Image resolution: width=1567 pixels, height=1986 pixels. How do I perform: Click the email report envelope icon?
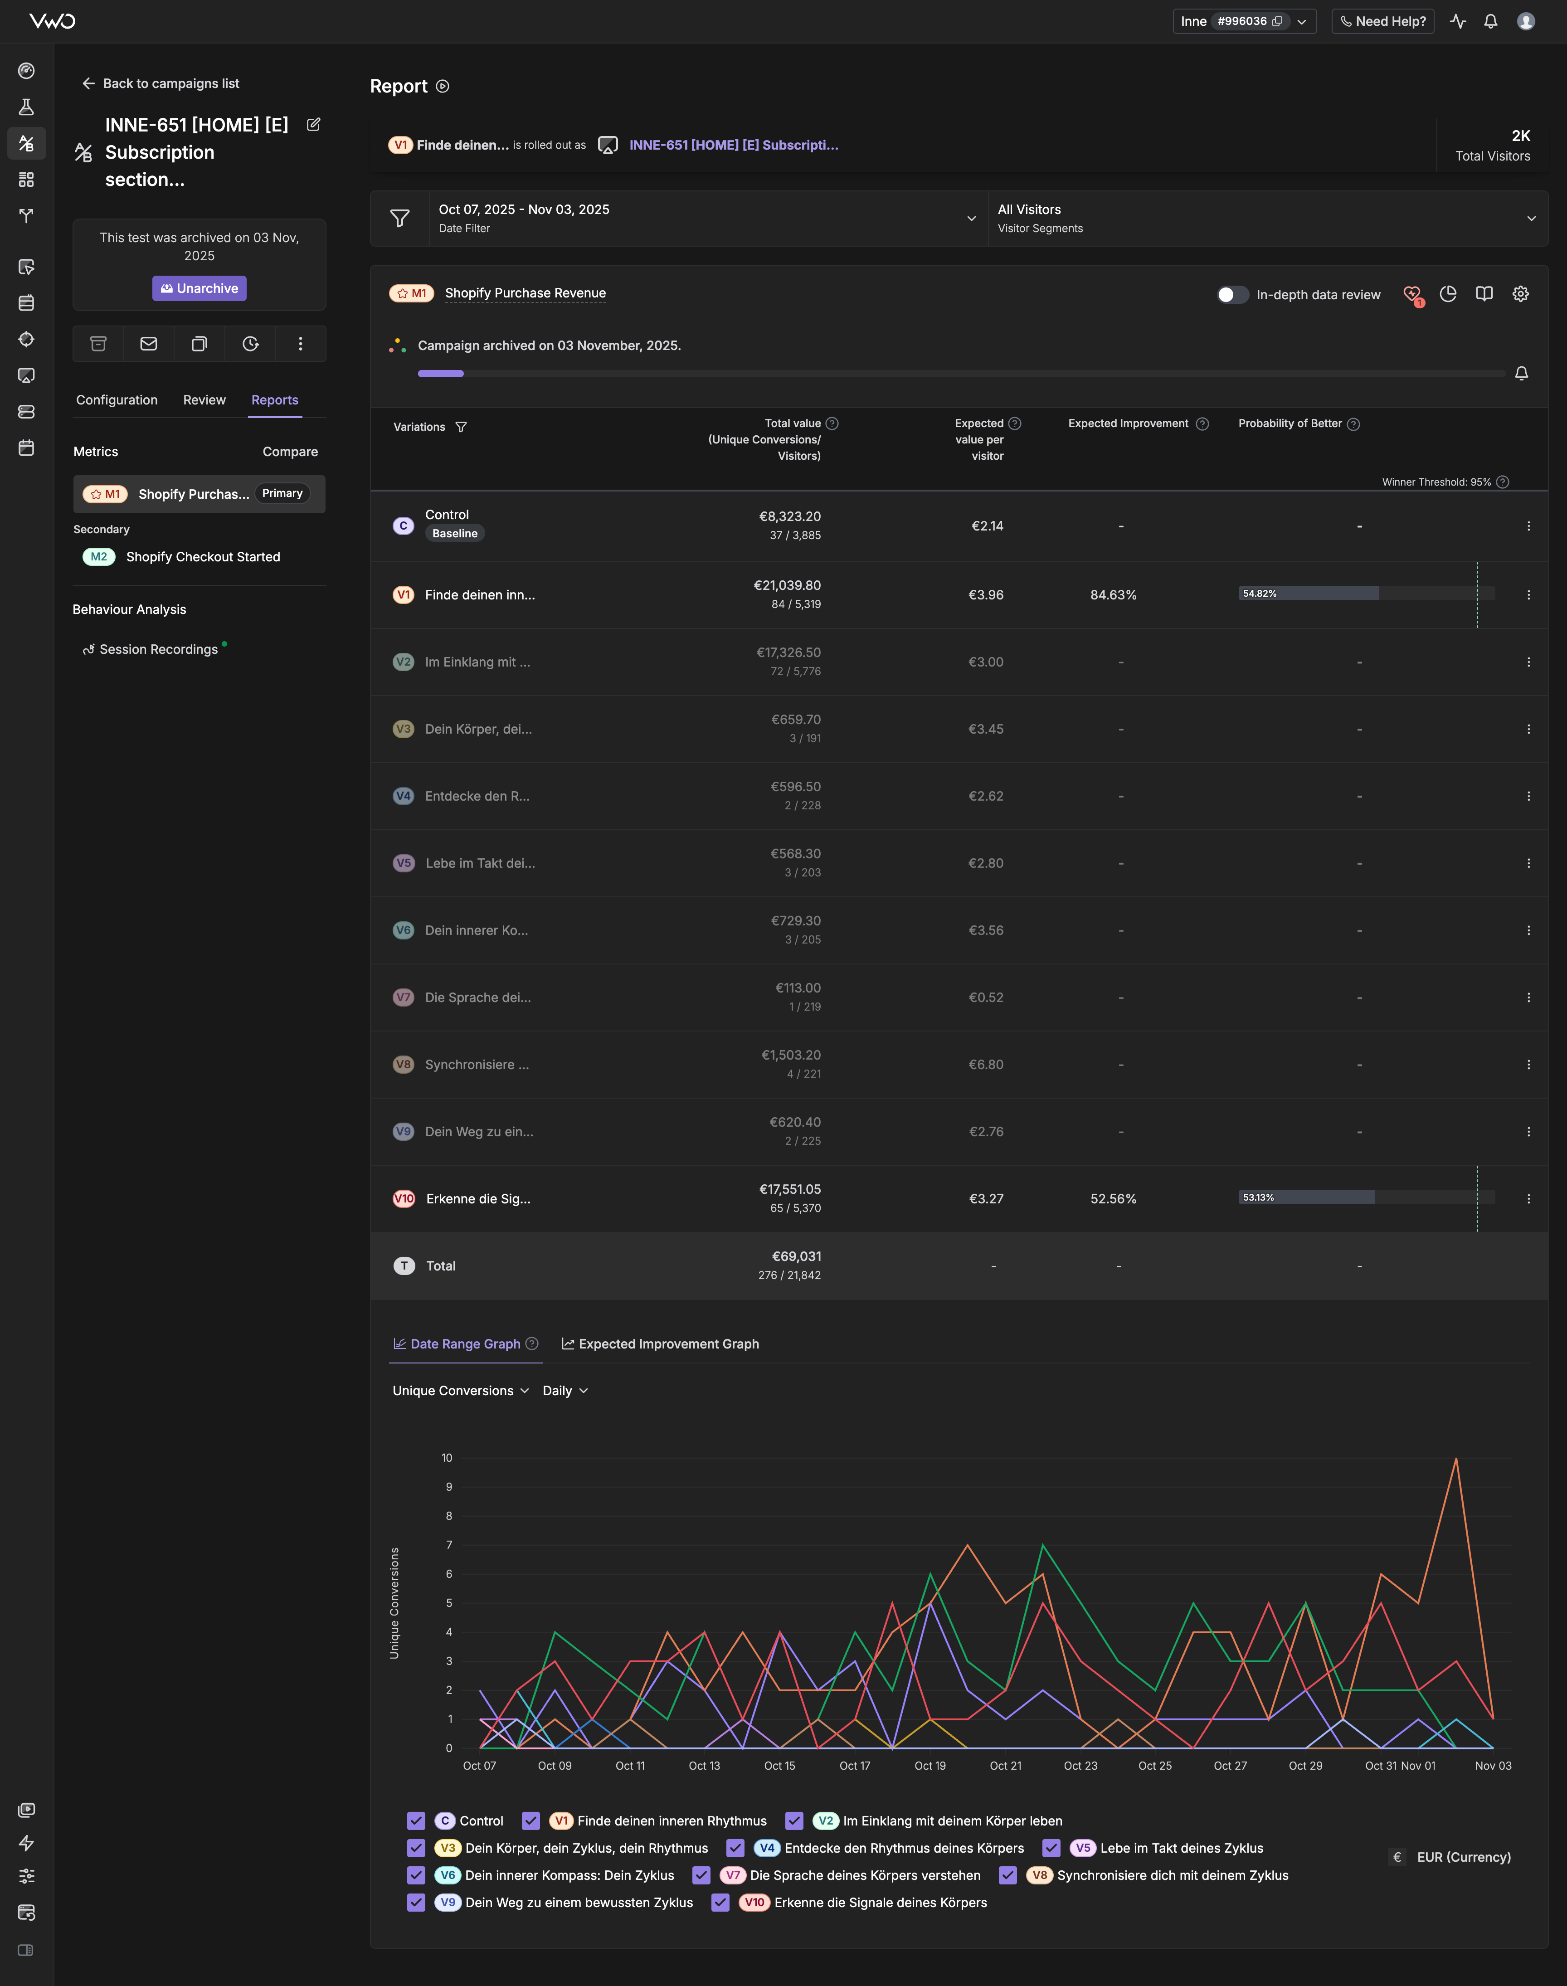point(149,344)
